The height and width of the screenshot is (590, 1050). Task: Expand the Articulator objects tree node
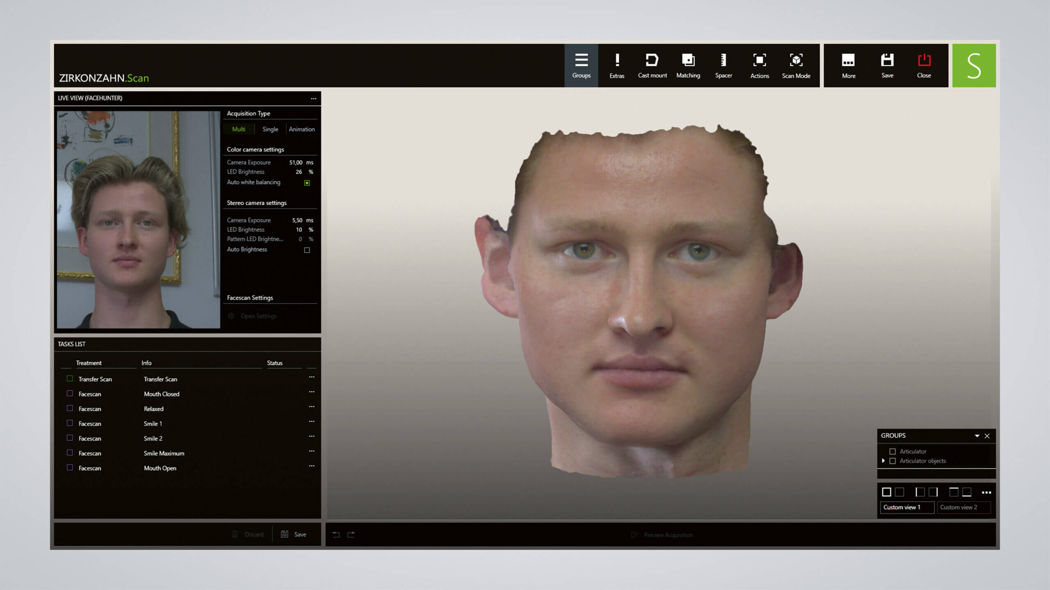pos(883,461)
